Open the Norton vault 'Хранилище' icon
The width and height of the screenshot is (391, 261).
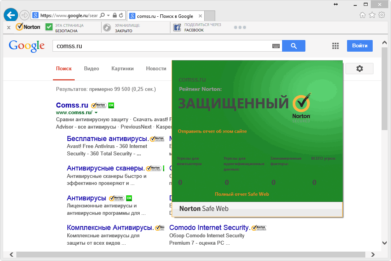pos(107,28)
